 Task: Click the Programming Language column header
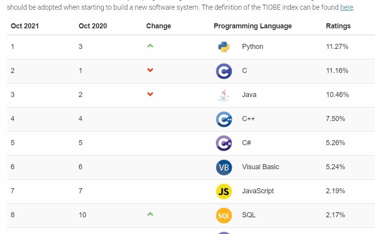253,26
